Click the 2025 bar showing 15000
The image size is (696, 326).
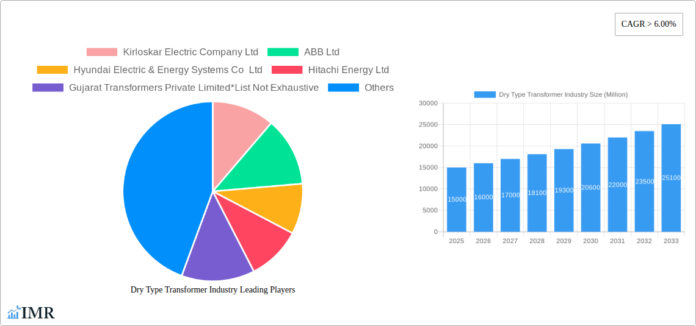click(457, 199)
